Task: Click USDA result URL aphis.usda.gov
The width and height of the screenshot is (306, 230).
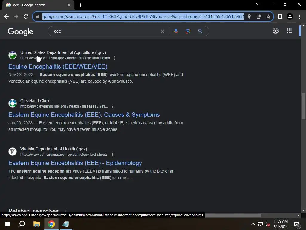Action: (x=65, y=58)
